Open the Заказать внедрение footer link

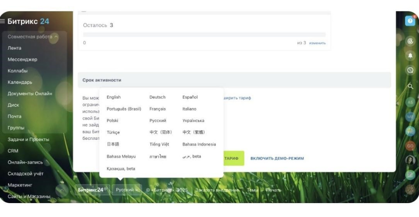tap(217, 190)
